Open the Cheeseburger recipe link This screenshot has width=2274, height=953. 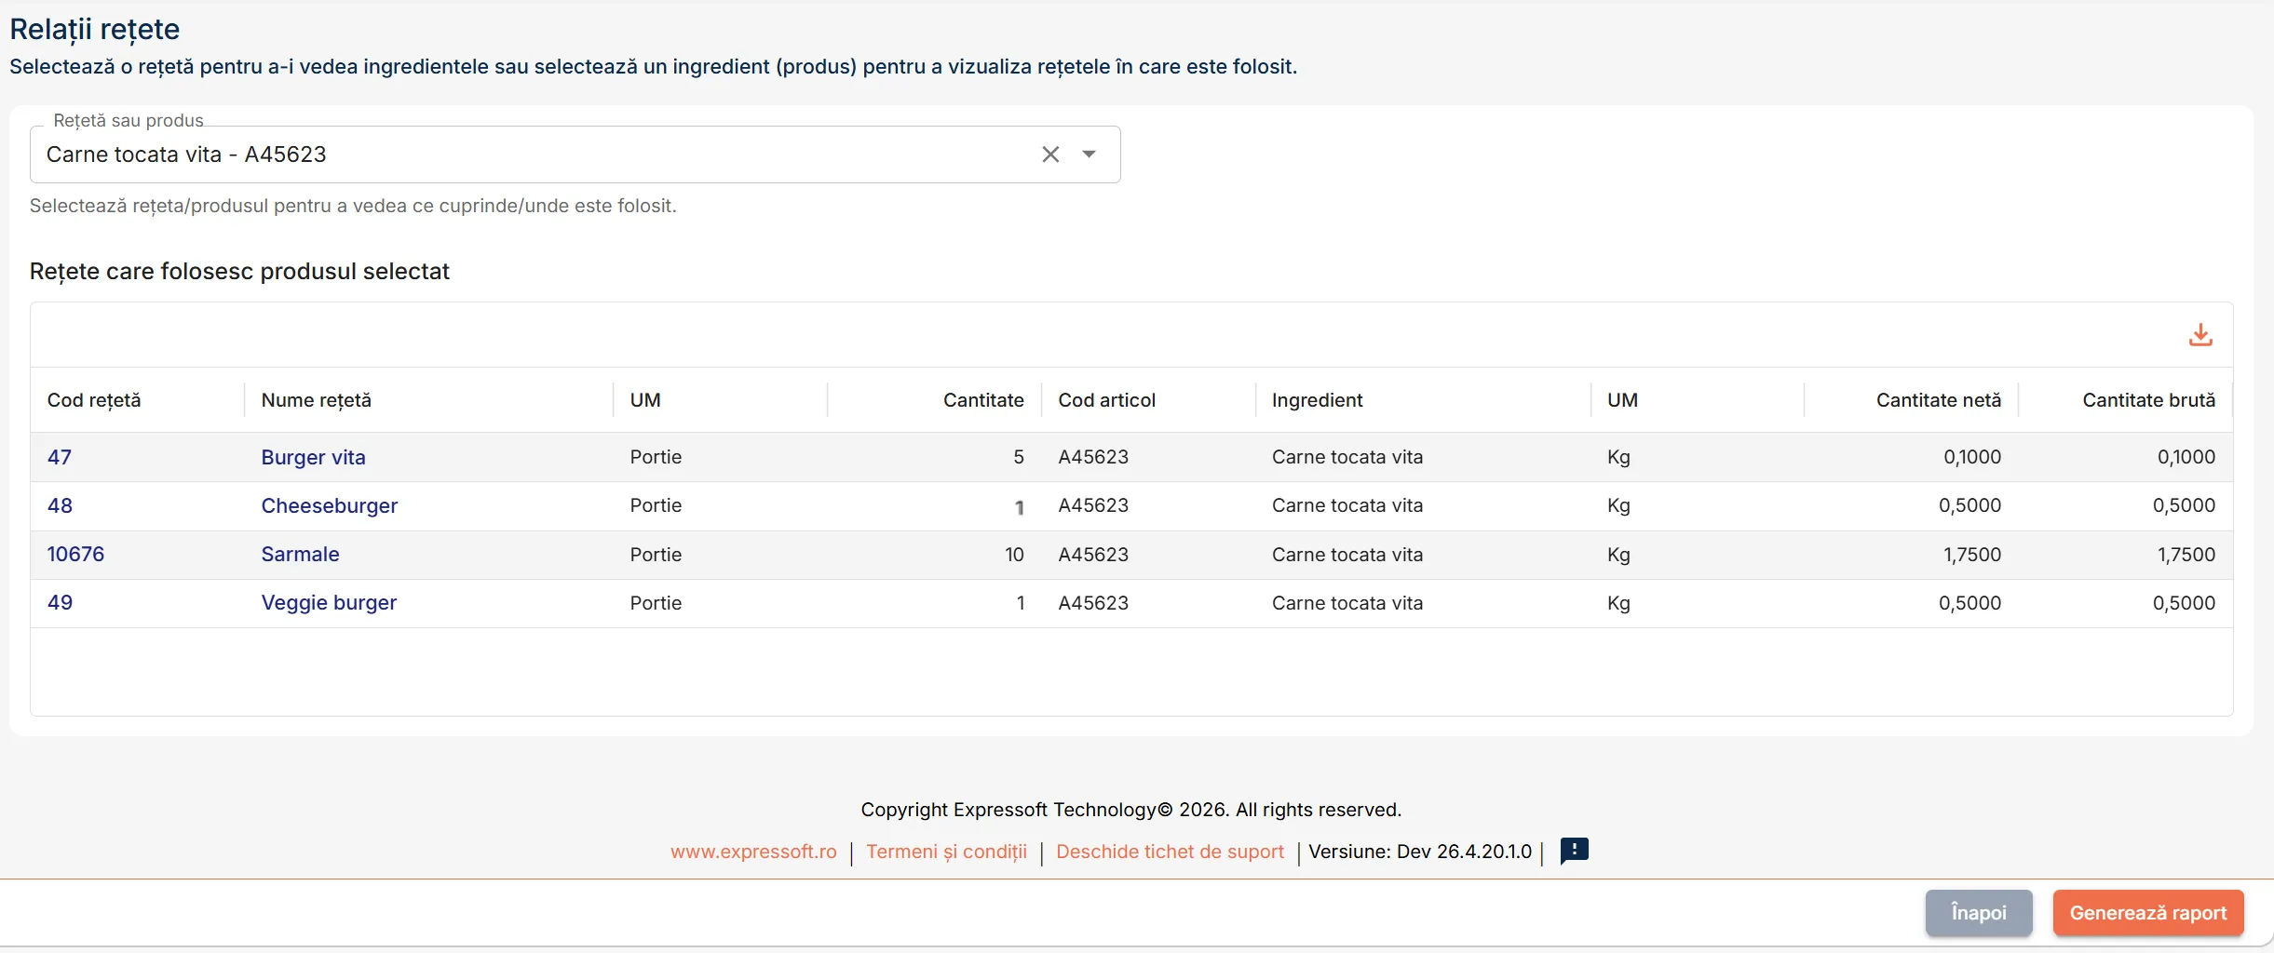point(329,505)
